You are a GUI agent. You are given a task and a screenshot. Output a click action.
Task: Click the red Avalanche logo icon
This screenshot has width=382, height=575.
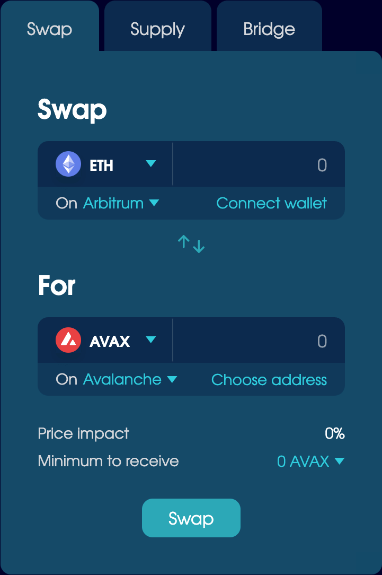pyautogui.click(x=68, y=340)
